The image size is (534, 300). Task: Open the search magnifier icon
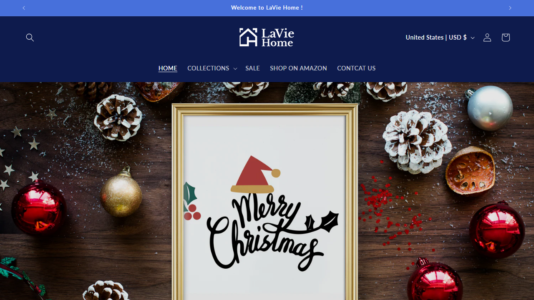30,37
